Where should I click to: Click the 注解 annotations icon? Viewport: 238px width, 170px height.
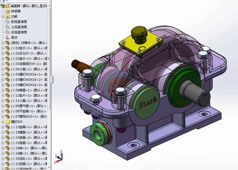7,16
